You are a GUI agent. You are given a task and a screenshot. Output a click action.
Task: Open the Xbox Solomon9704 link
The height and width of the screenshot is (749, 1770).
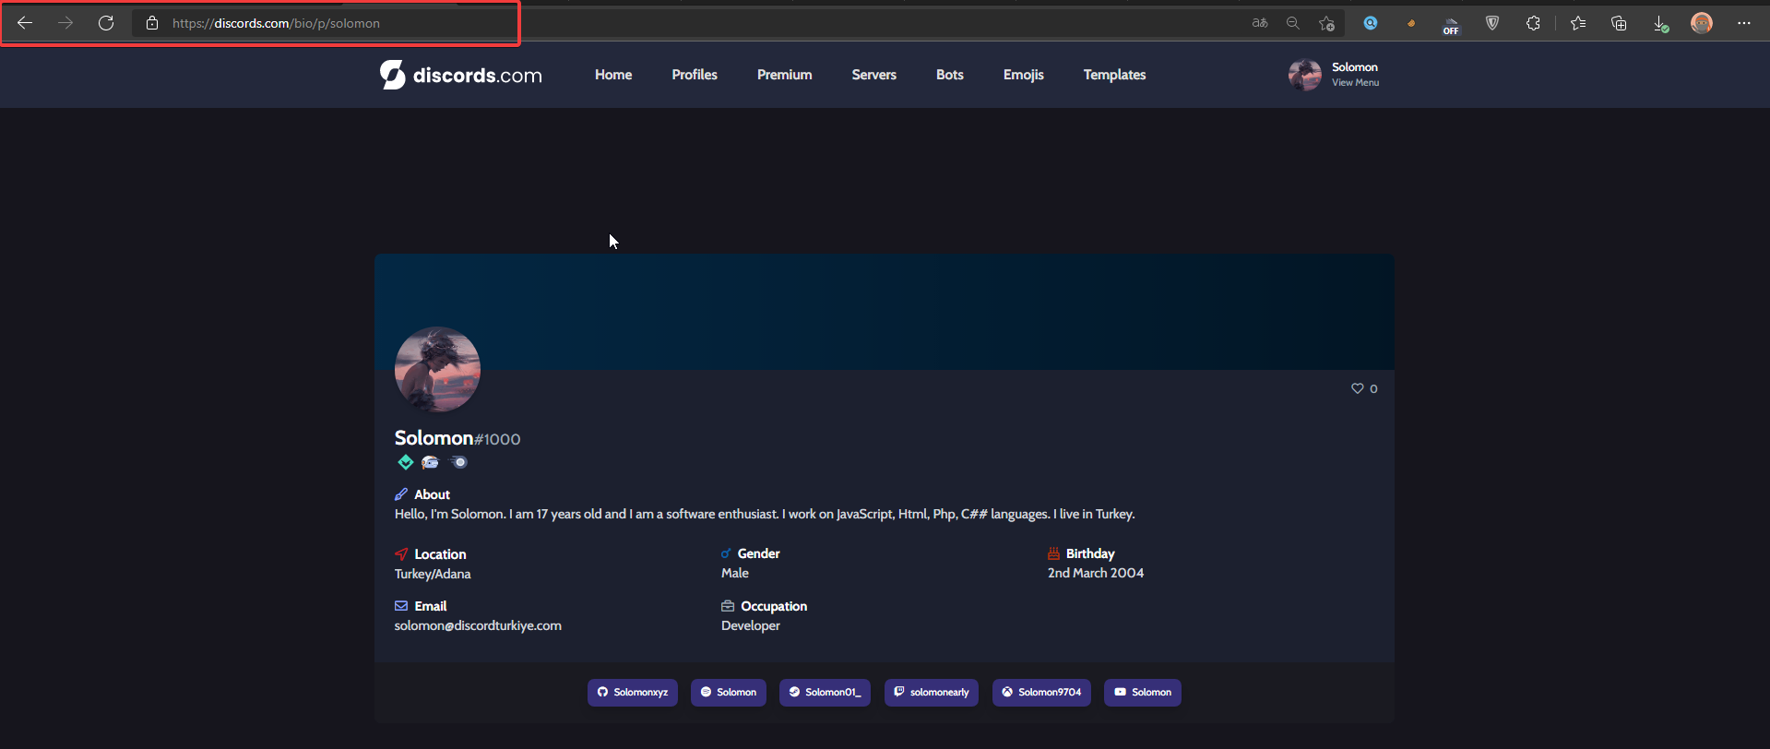click(x=1041, y=693)
